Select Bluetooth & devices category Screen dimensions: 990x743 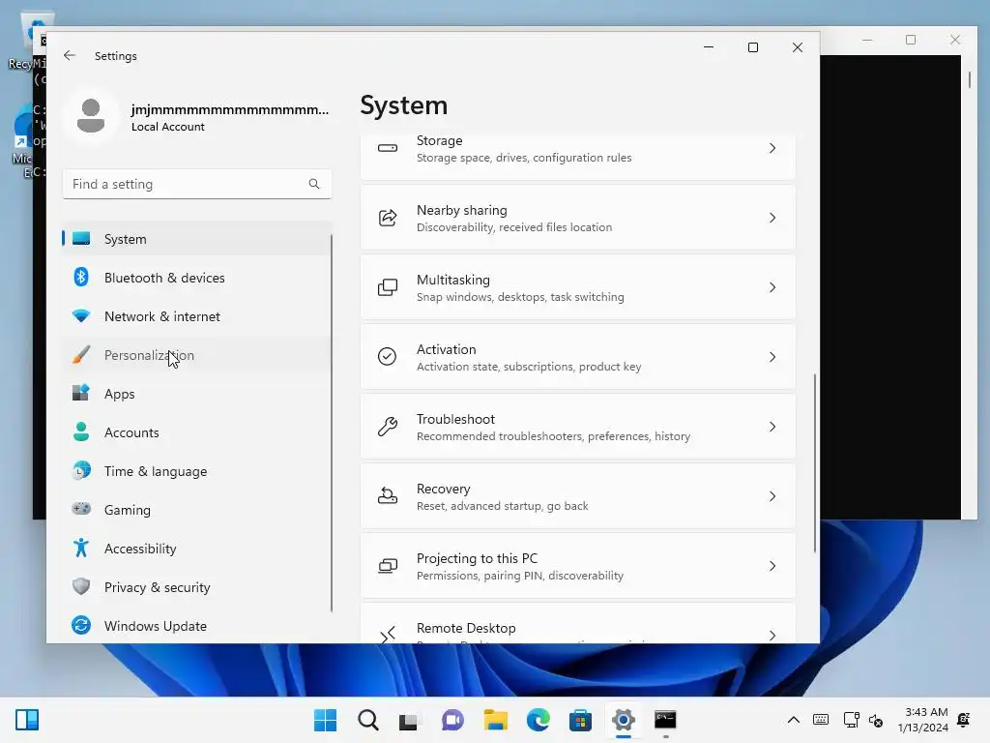pyautogui.click(x=196, y=278)
